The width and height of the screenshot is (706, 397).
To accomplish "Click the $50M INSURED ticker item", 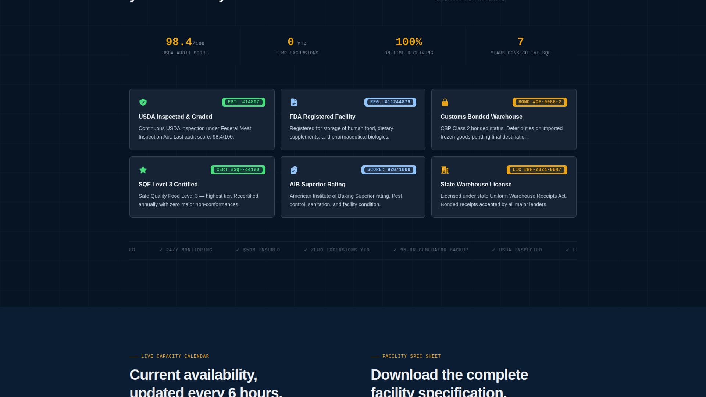I will [258, 250].
